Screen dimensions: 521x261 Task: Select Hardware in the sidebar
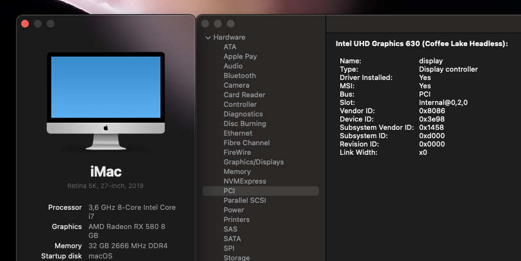[x=229, y=37]
